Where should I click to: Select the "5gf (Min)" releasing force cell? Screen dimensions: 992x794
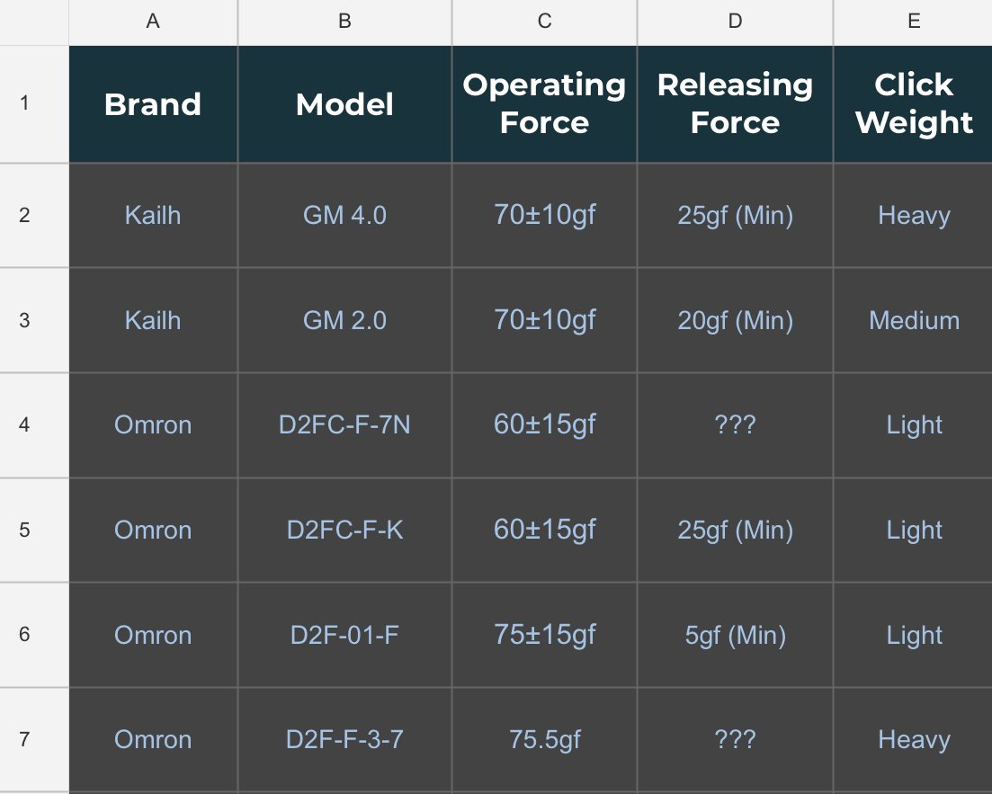pyautogui.click(x=735, y=635)
